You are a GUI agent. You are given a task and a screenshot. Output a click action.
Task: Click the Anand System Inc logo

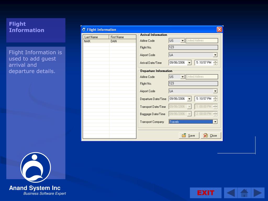36,167
